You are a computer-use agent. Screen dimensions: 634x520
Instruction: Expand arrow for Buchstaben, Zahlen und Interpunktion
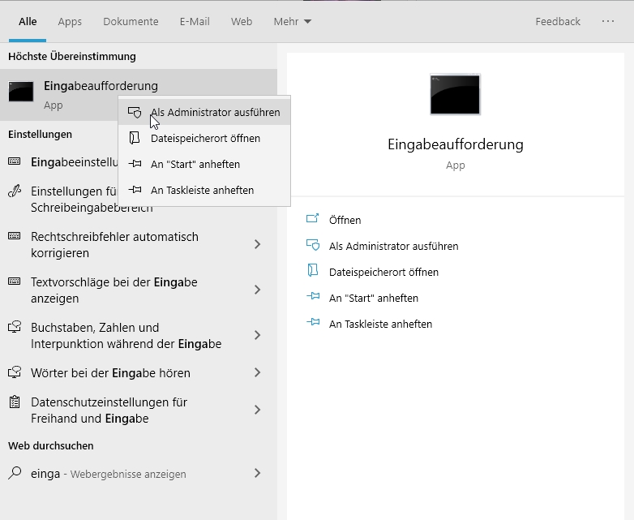coord(258,335)
